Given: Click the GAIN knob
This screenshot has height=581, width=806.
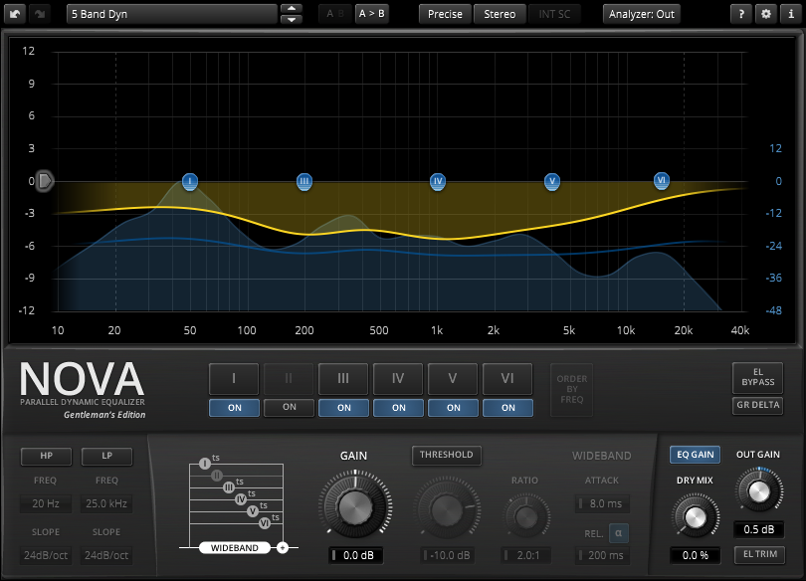Looking at the screenshot, I should pos(355,506).
